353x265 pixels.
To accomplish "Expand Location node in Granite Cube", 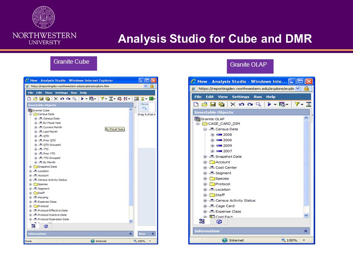I will tap(31, 171).
